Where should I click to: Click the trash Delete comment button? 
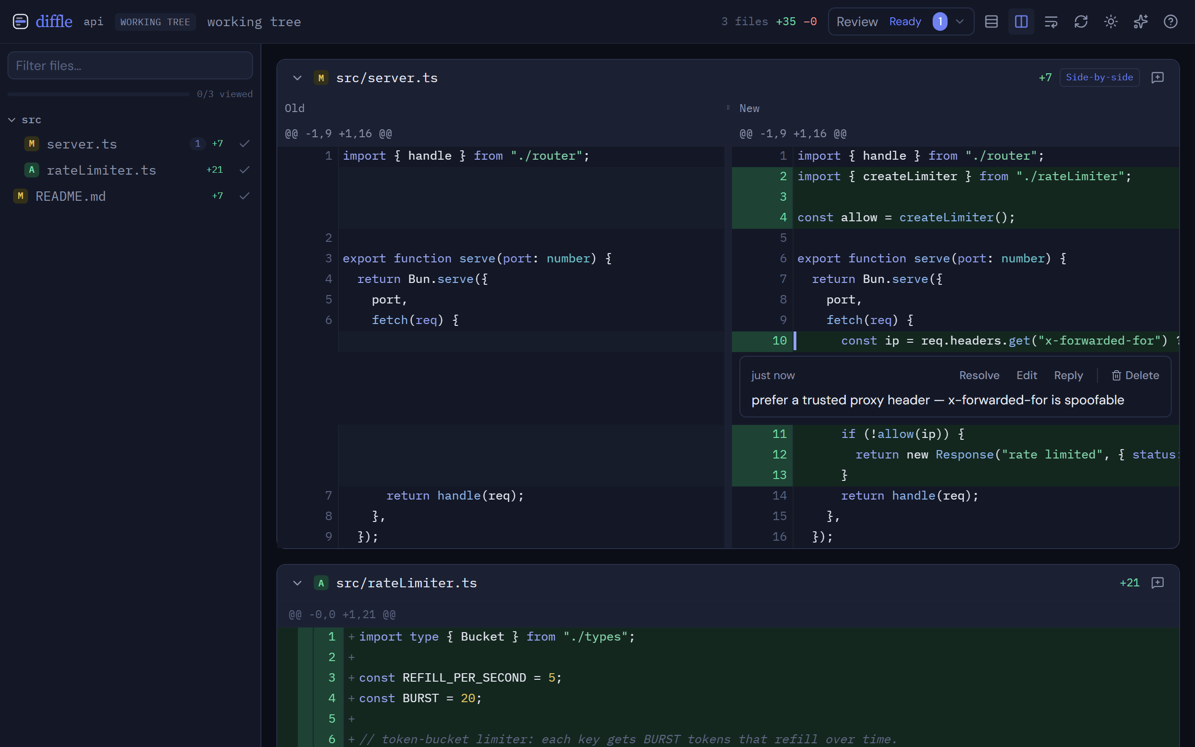(1135, 375)
